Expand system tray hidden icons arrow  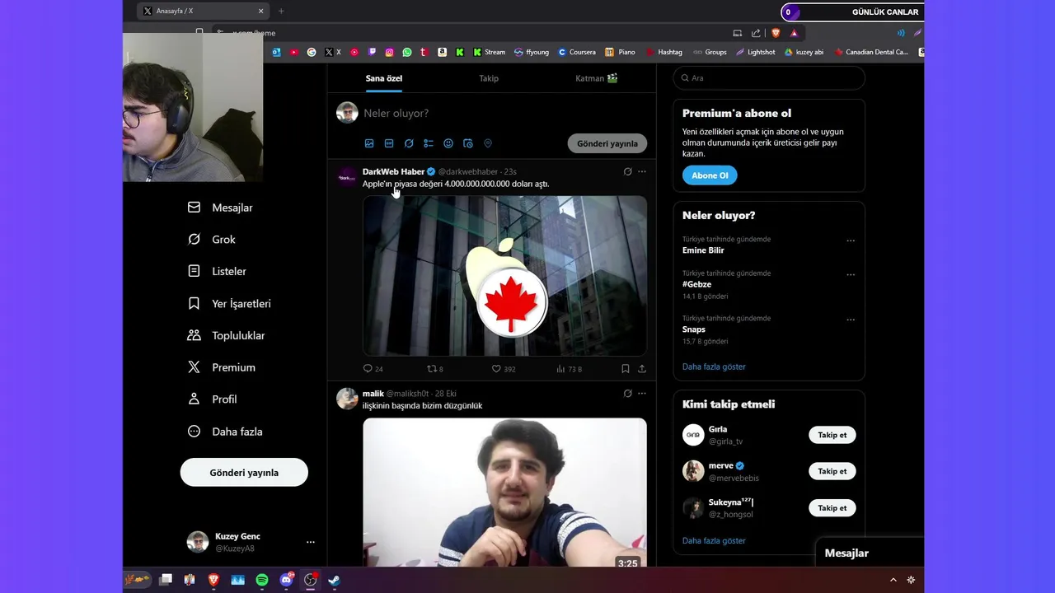pos(893,580)
